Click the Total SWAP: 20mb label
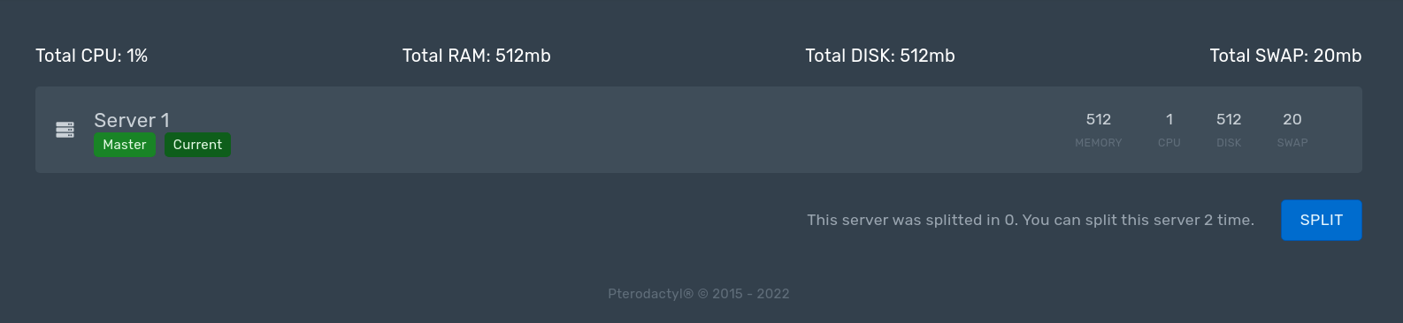The width and height of the screenshot is (1403, 323). pos(1285,56)
